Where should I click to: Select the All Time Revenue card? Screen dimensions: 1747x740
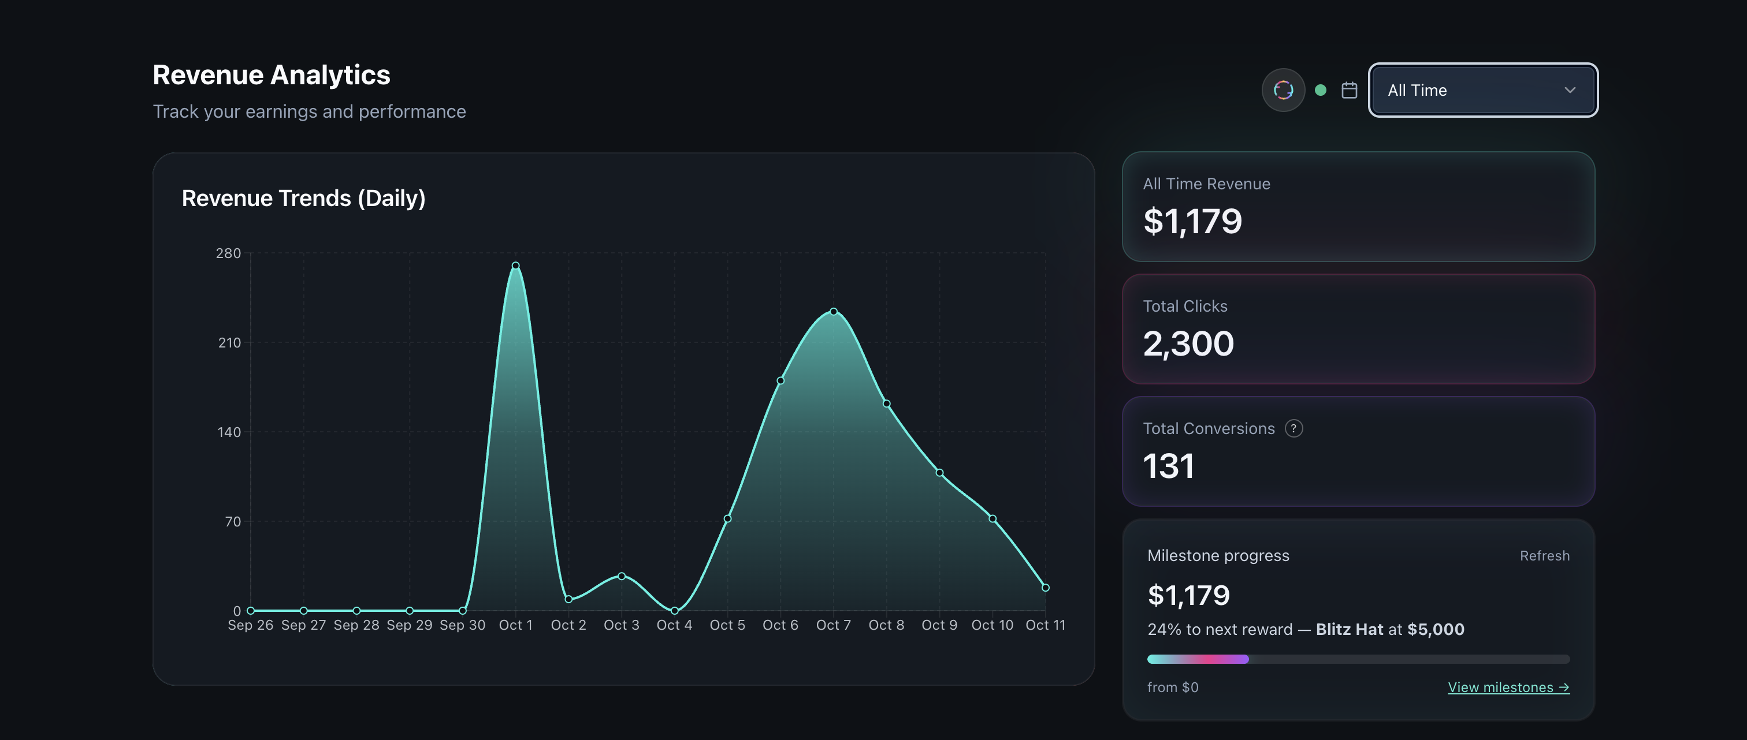point(1358,207)
